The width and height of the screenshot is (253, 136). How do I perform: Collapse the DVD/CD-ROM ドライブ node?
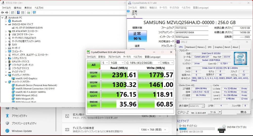coord(6,24)
